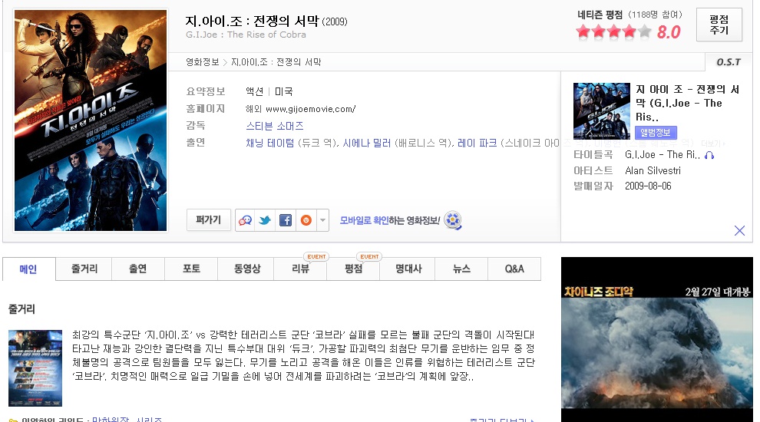Click the large G.I. Joe movie poster

[91, 120]
